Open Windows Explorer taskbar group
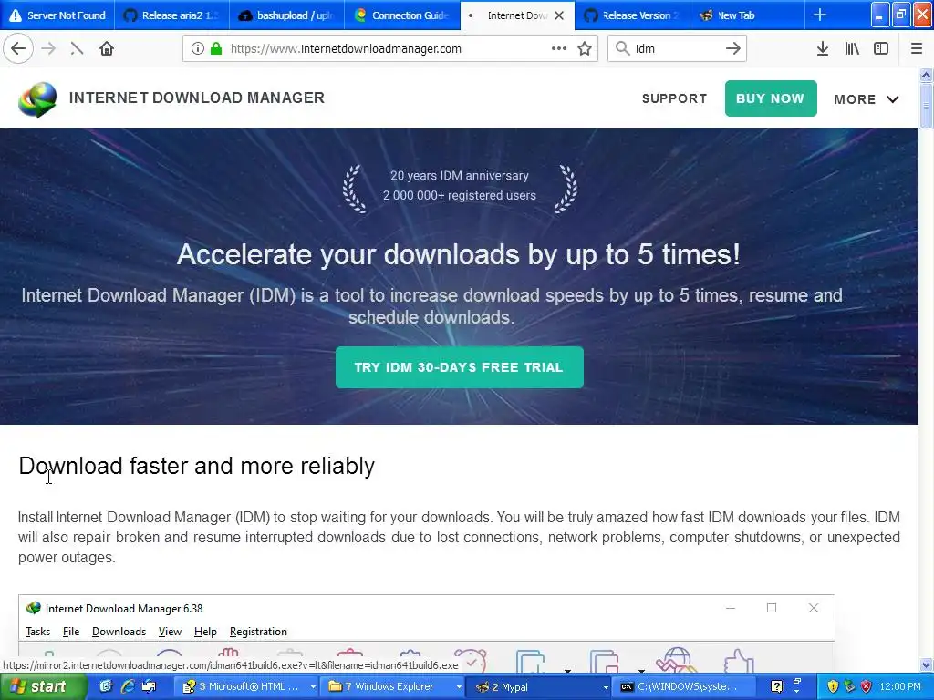 pyautogui.click(x=394, y=686)
